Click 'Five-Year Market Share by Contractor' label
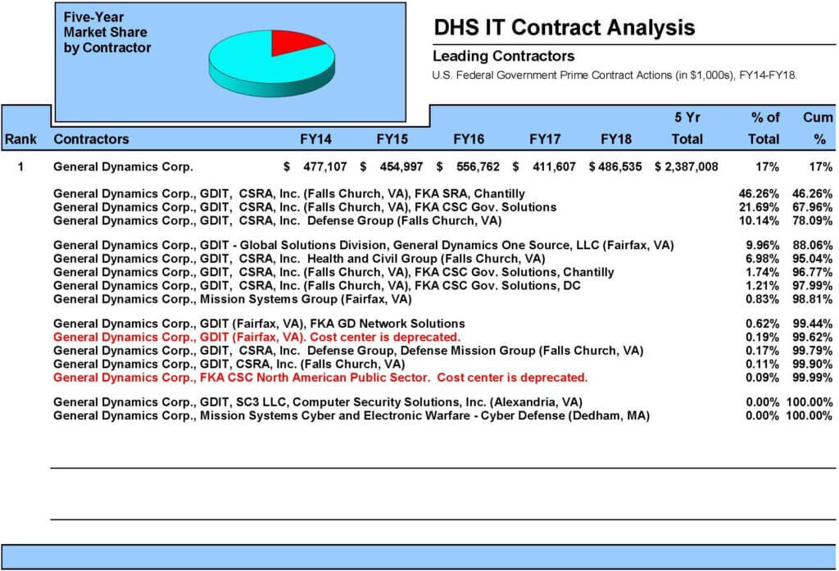 coord(107,33)
